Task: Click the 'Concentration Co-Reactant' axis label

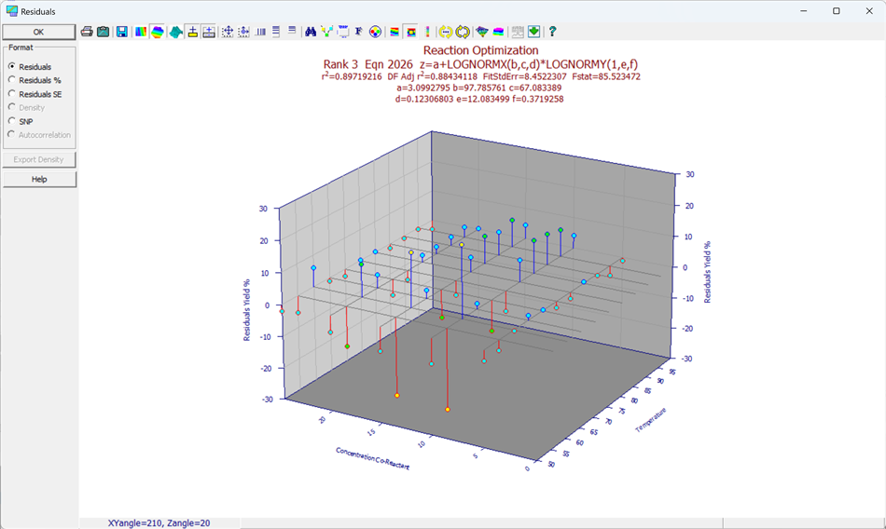Action: click(x=372, y=458)
